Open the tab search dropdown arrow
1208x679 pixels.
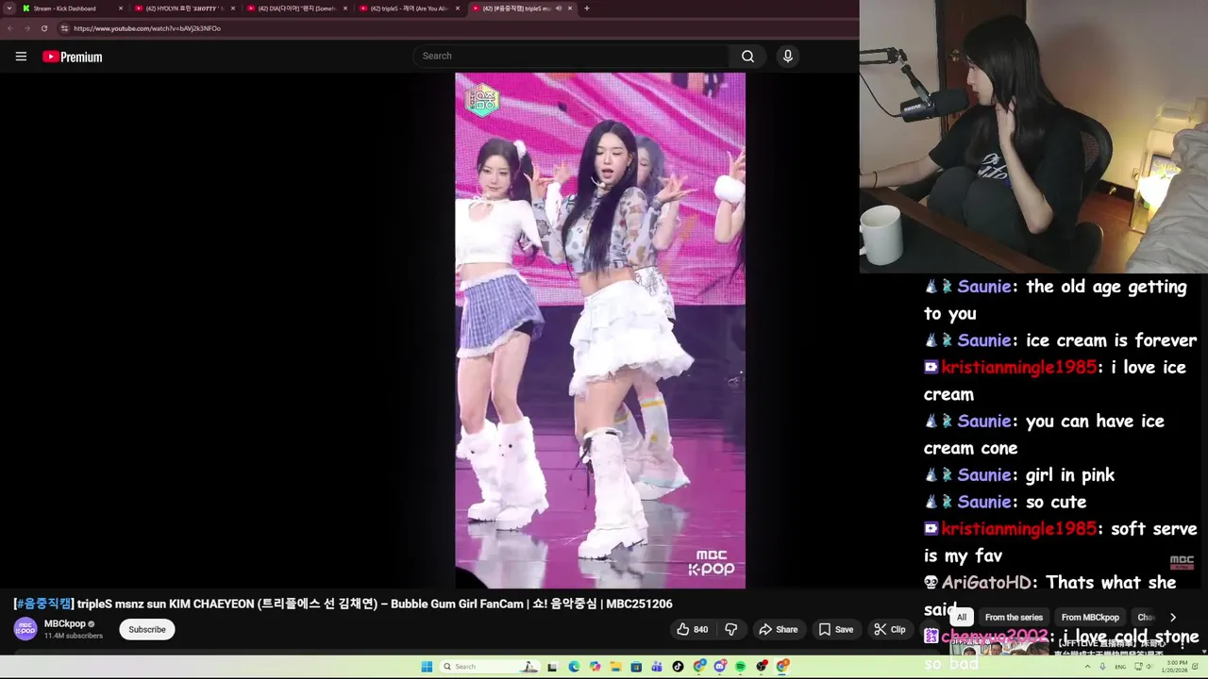[9, 8]
